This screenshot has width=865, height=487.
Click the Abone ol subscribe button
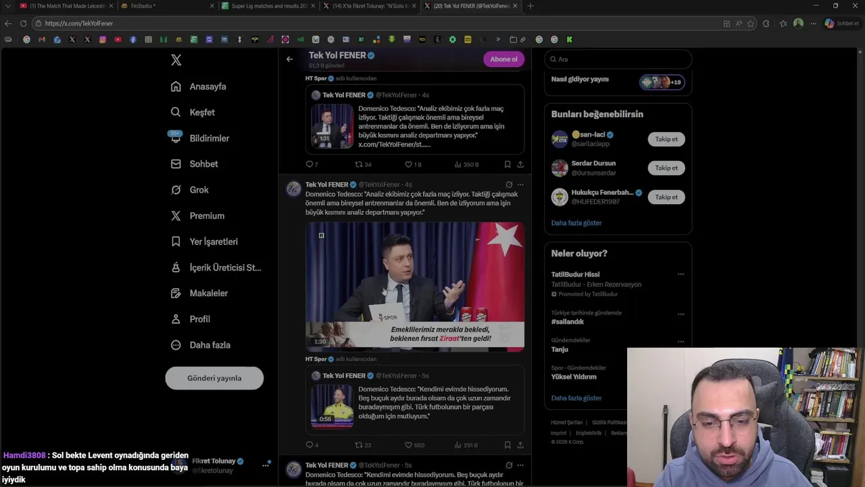click(503, 59)
